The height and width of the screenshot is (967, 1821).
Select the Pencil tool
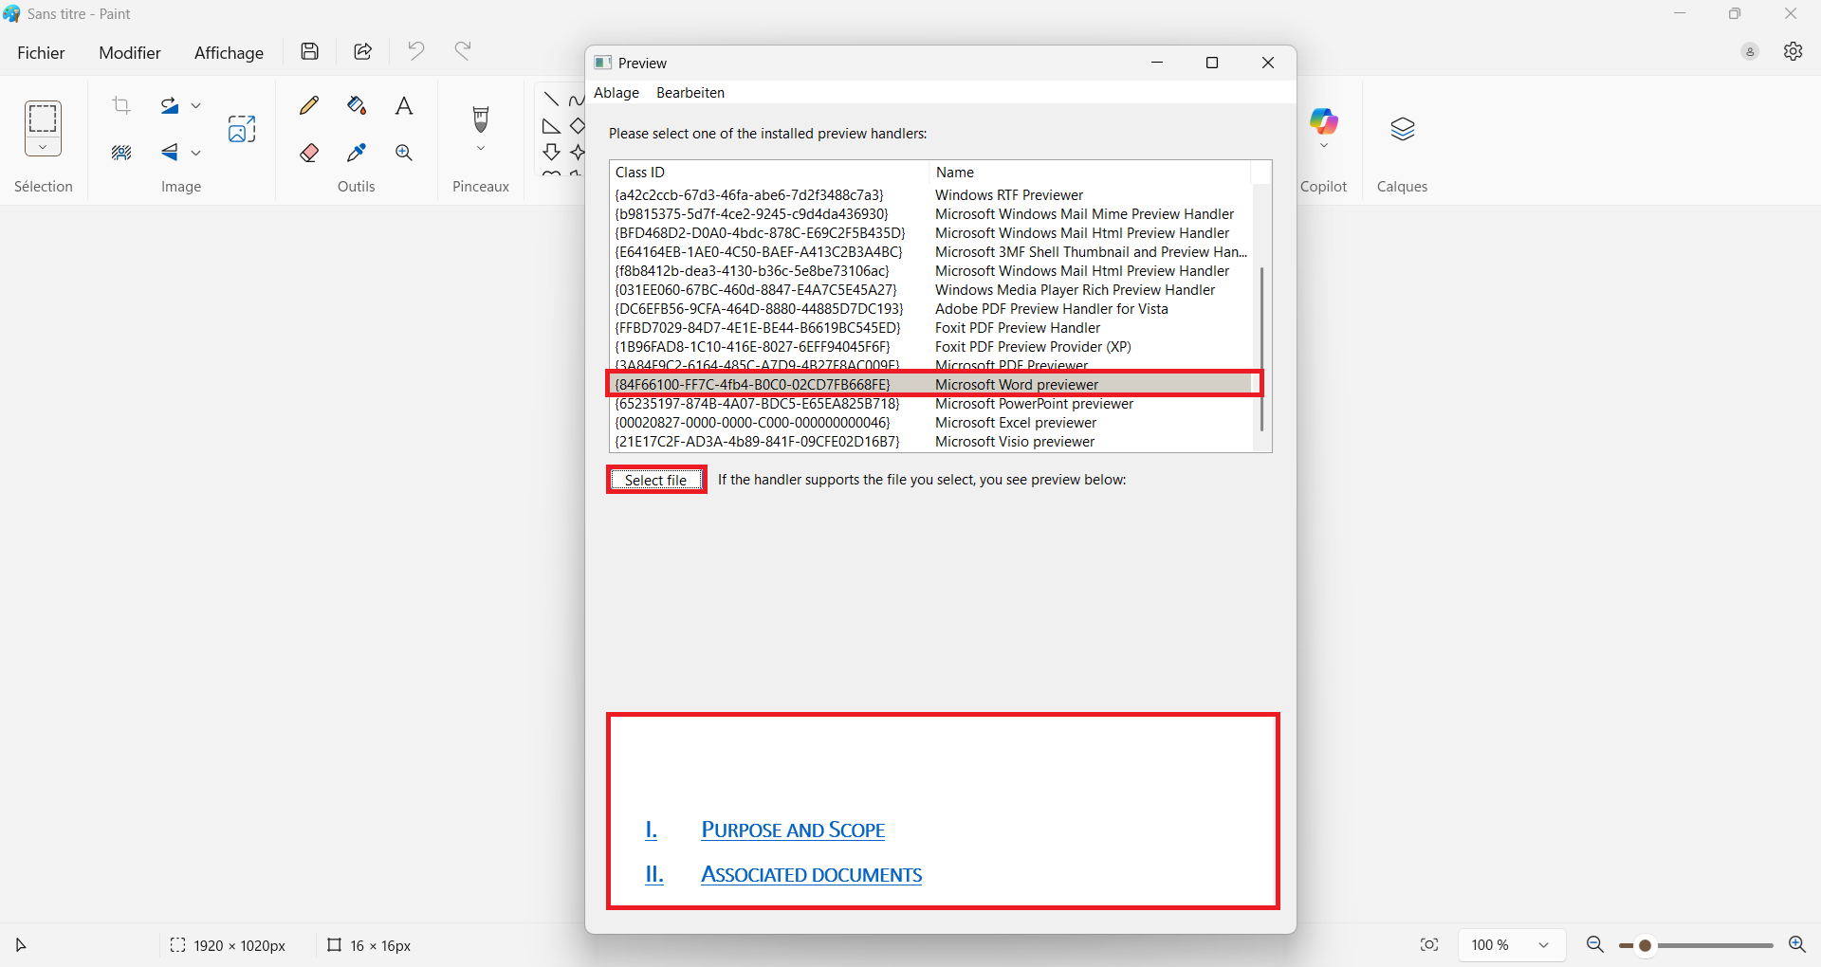point(309,105)
